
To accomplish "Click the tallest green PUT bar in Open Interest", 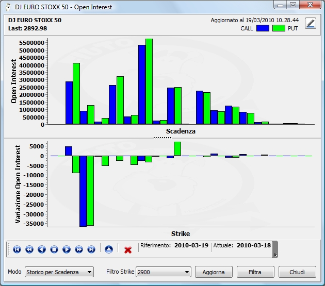I will pos(149,81).
